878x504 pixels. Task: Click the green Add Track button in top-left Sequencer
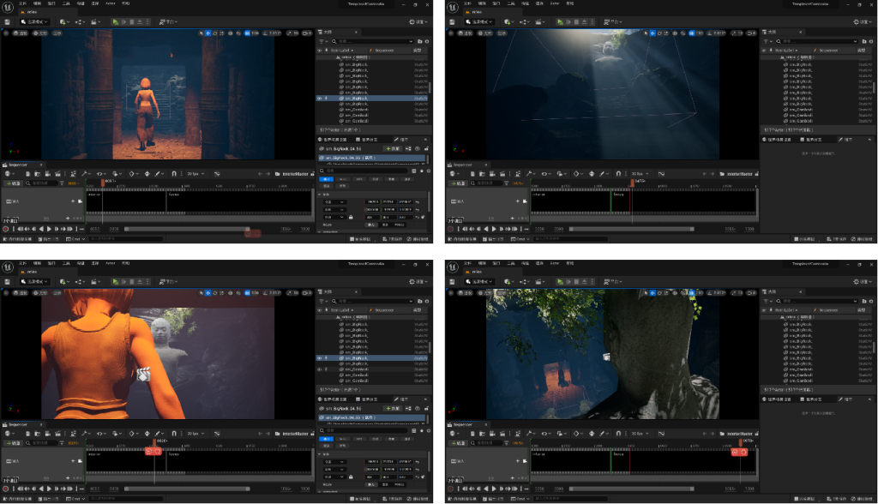(x=15, y=183)
